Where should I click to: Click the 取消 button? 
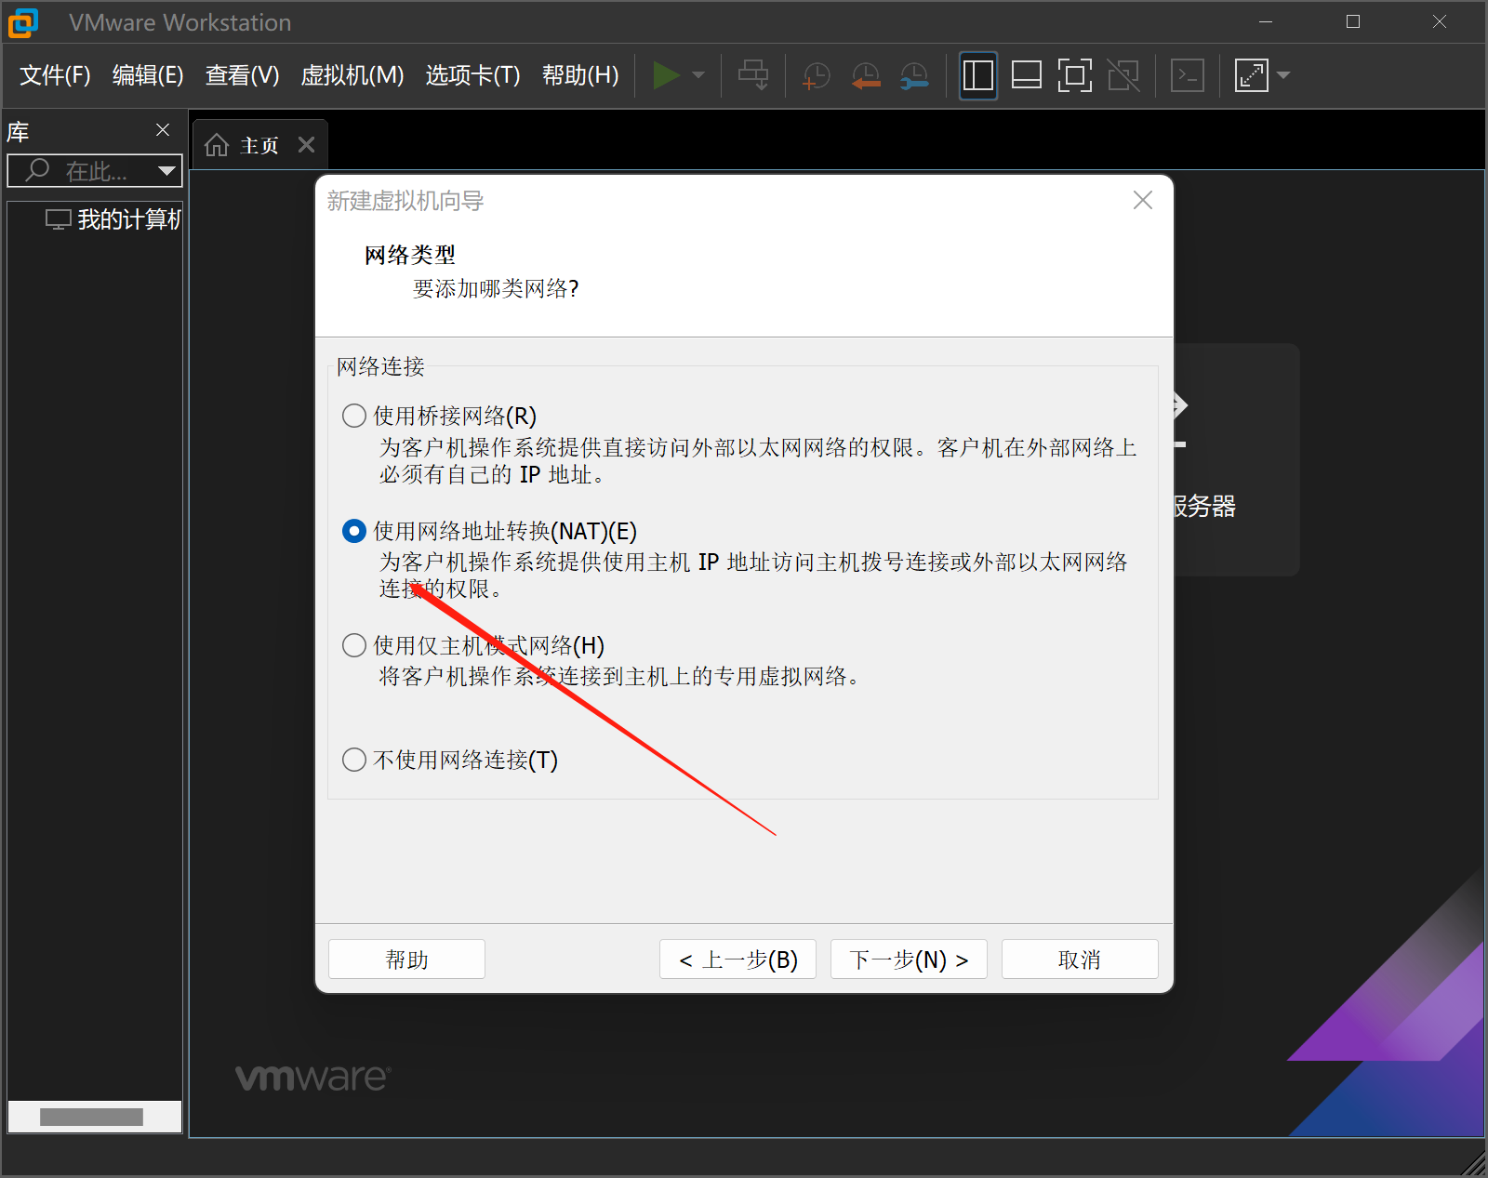(x=1080, y=959)
